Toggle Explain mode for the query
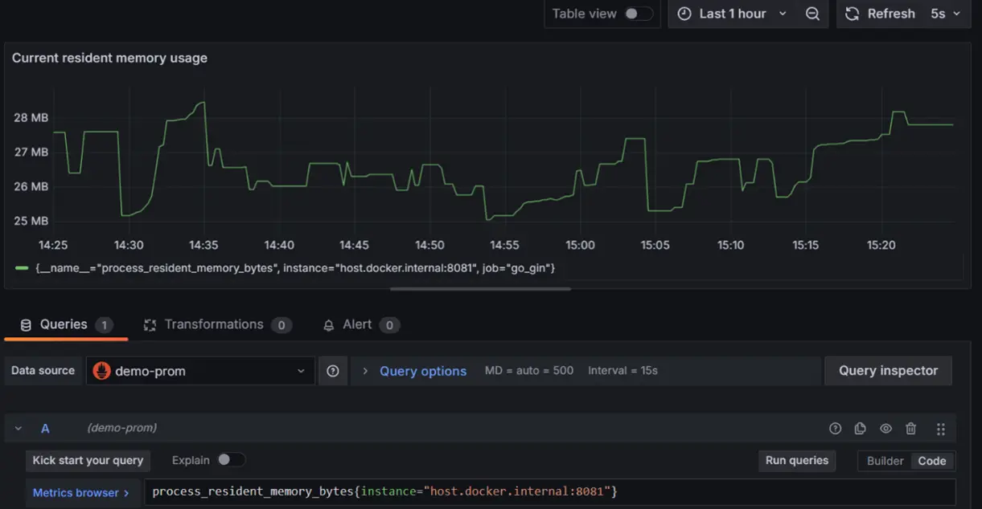The image size is (982, 509). click(x=232, y=459)
